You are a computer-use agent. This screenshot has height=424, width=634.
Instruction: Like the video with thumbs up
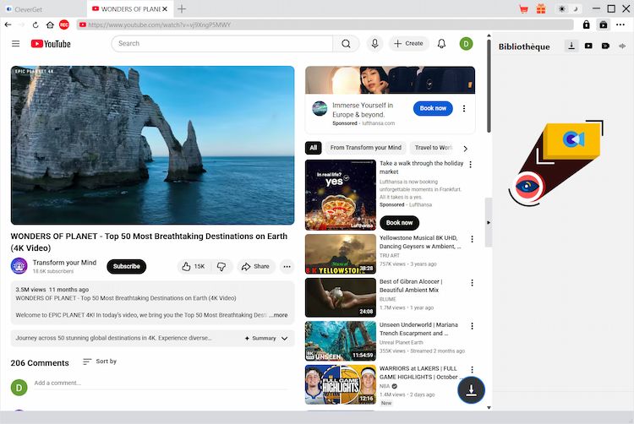coord(193,266)
